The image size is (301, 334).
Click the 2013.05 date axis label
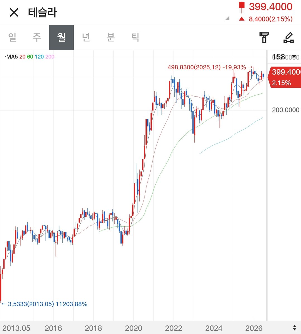16,328
